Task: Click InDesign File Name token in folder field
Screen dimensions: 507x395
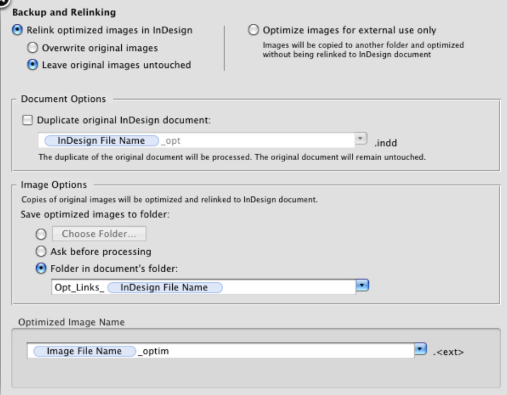Action: pos(164,287)
